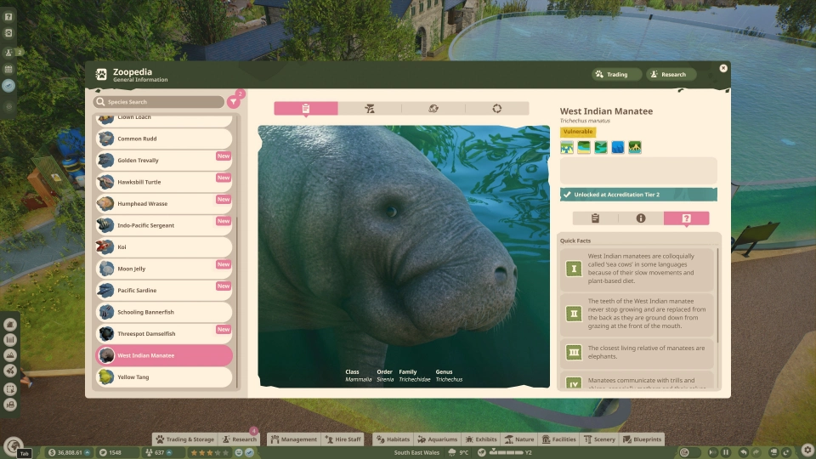
Task: Select Koi in species list
Action: [164, 247]
